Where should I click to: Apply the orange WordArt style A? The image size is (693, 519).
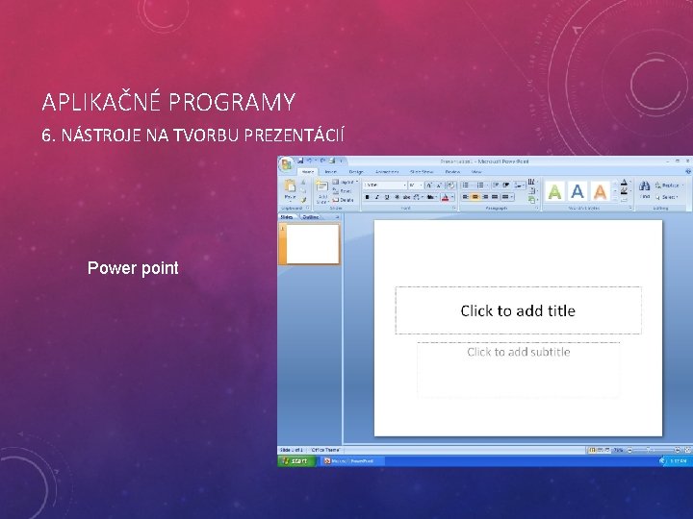(600, 191)
